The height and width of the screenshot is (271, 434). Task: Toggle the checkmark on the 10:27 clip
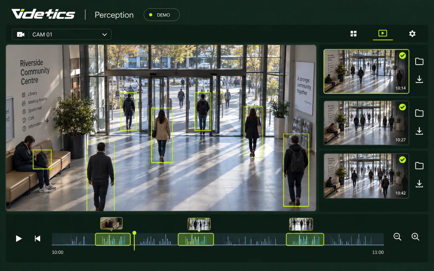[402, 107]
